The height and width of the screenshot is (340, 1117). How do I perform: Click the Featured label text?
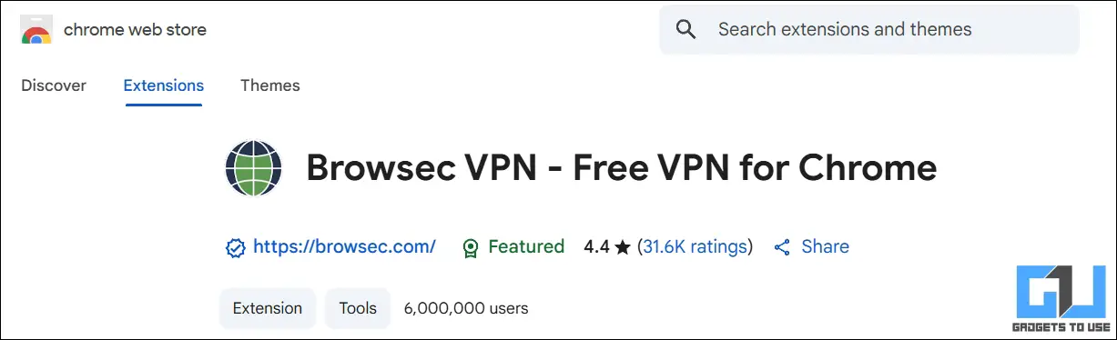[x=526, y=246]
